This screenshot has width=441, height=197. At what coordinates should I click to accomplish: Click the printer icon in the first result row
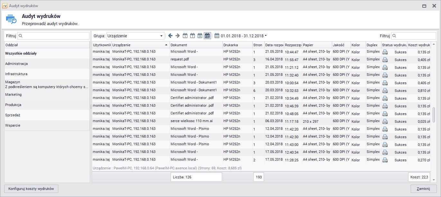coord(385,52)
